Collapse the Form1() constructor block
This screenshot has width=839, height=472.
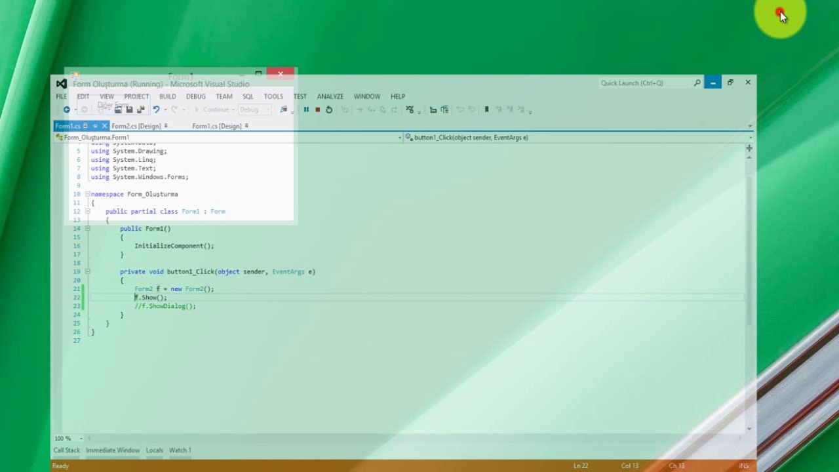87,229
